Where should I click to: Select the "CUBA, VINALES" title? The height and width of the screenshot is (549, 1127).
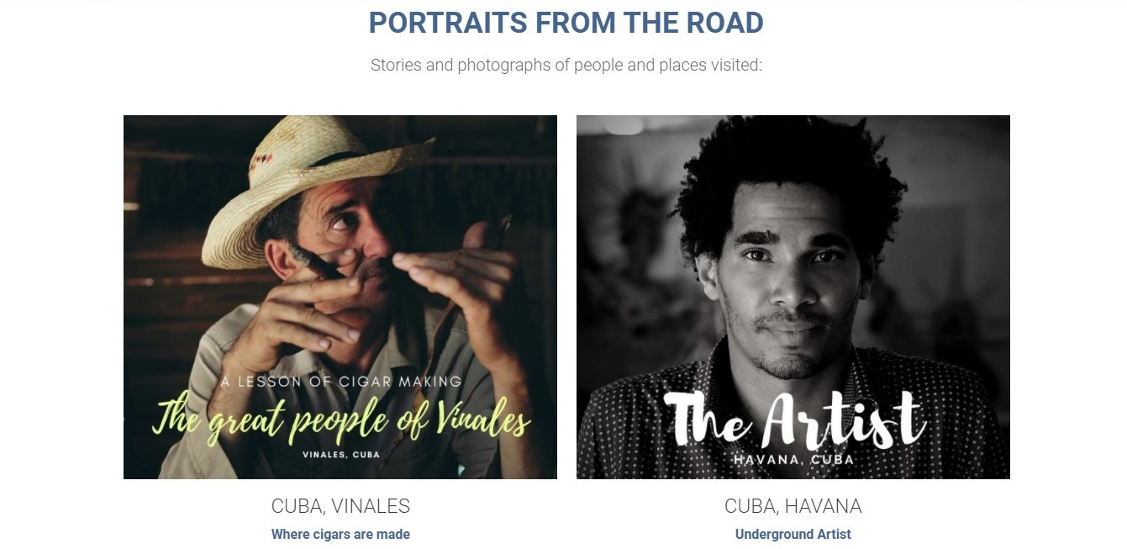point(340,506)
